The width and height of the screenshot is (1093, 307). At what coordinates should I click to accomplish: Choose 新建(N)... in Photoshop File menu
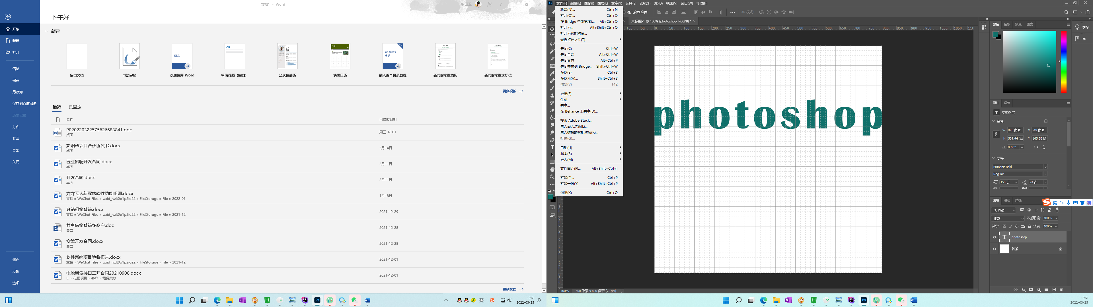589,9
